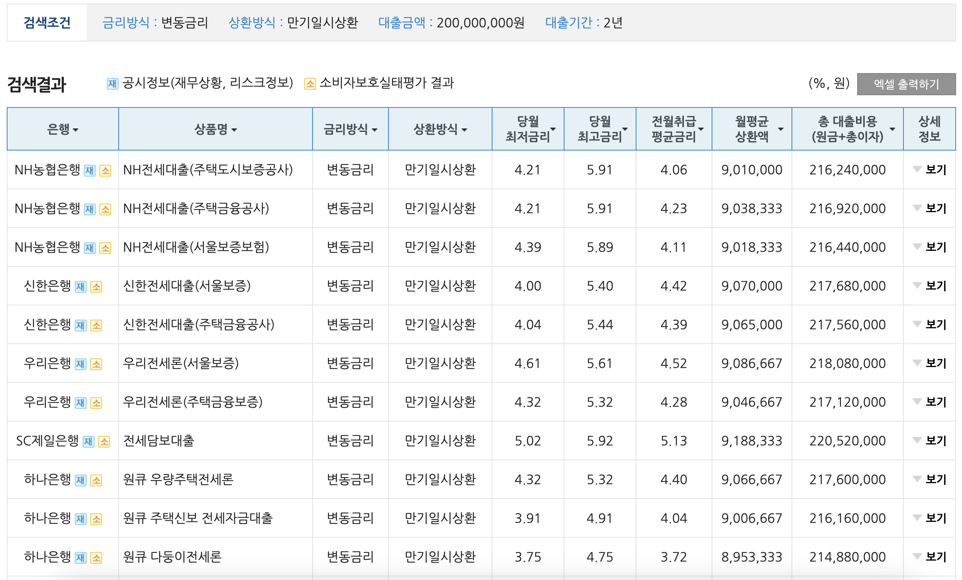962x580 pixels.
Task: Click 소 icon in 우리전세론(주택금융보증) row
Action: (x=96, y=403)
